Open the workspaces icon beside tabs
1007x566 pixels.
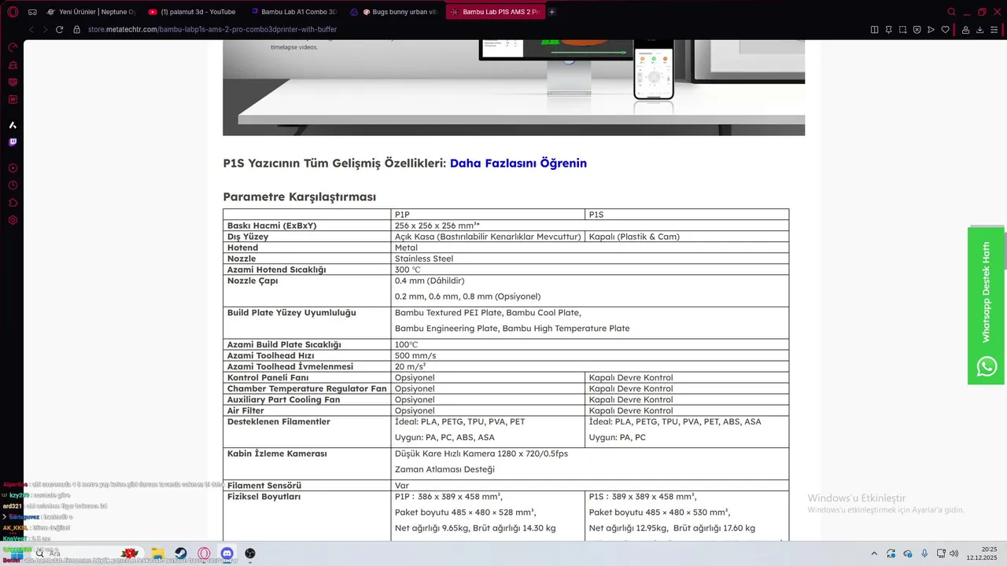[32, 12]
